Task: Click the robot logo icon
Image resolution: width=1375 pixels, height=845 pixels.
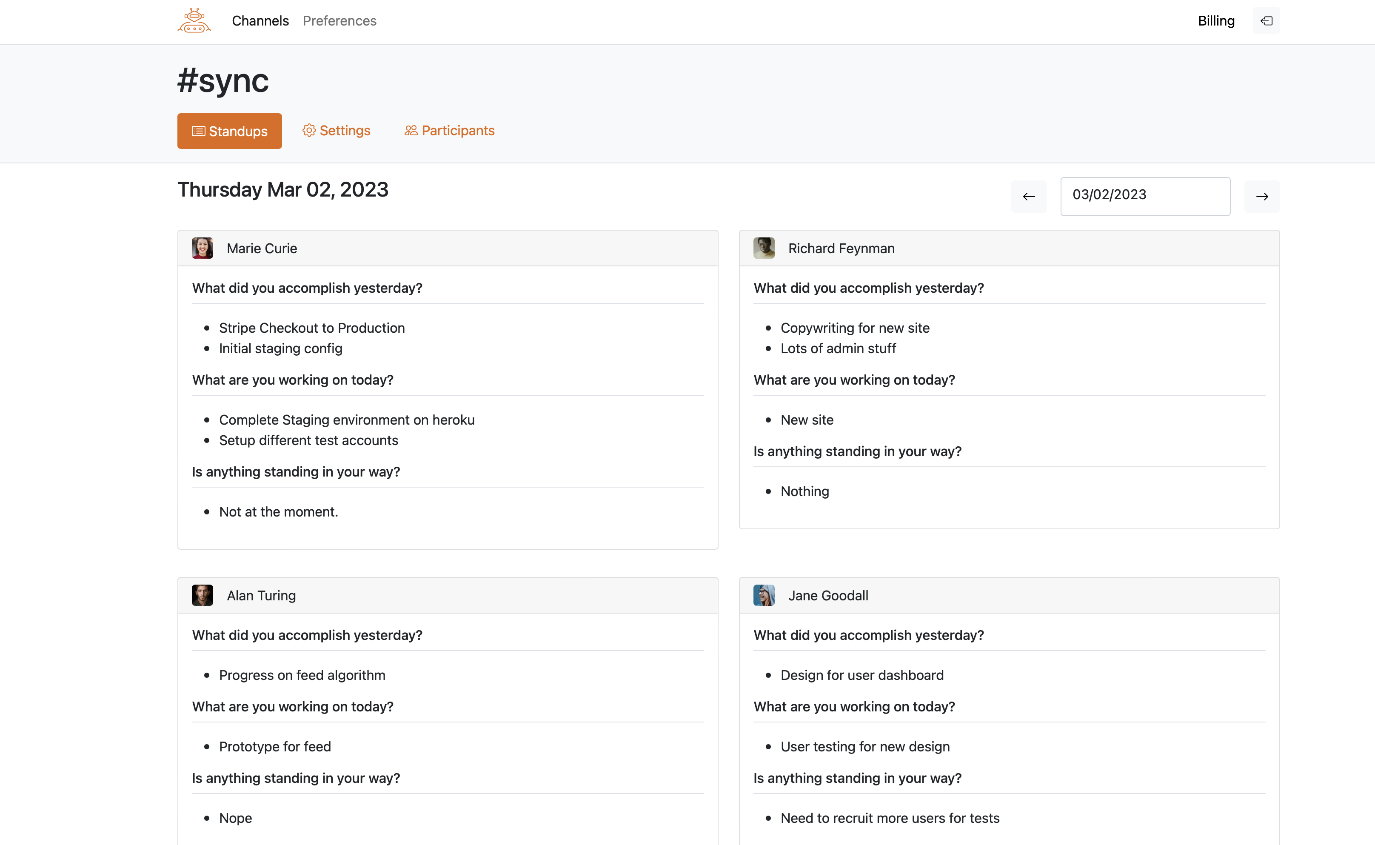Action: pos(194,21)
